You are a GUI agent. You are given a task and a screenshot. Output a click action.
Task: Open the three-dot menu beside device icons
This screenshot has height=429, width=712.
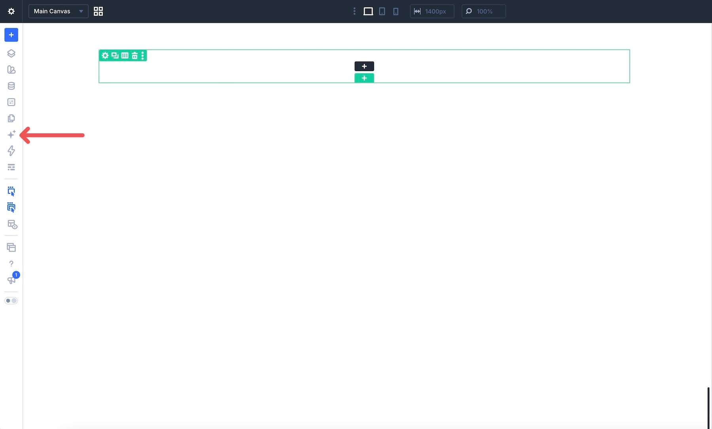(x=354, y=11)
